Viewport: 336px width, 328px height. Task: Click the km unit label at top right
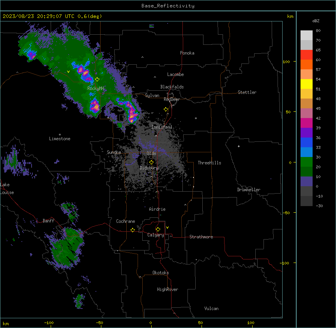click(x=290, y=16)
